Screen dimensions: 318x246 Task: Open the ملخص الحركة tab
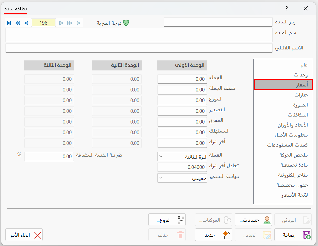283,155
